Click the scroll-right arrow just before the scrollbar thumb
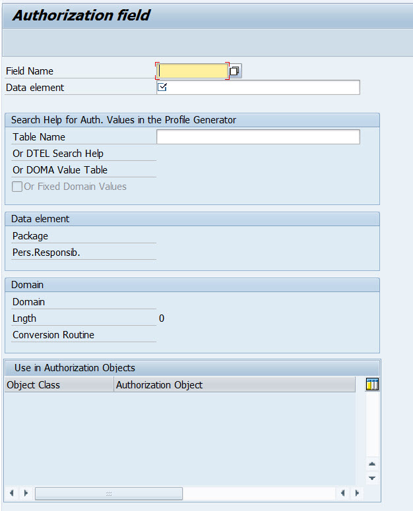 (26, 493)
